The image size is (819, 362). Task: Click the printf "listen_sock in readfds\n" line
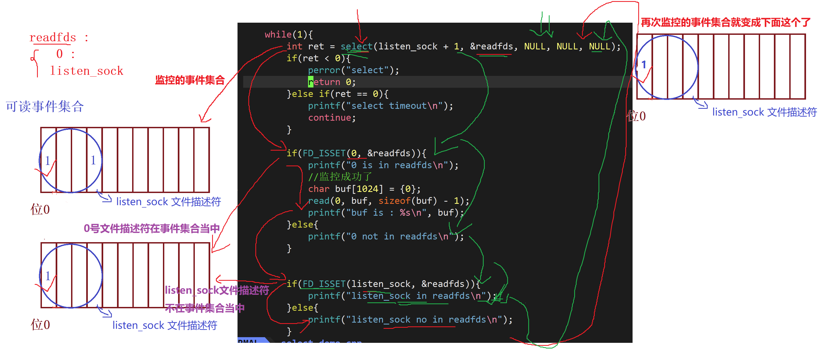click(x=402, y=296)
